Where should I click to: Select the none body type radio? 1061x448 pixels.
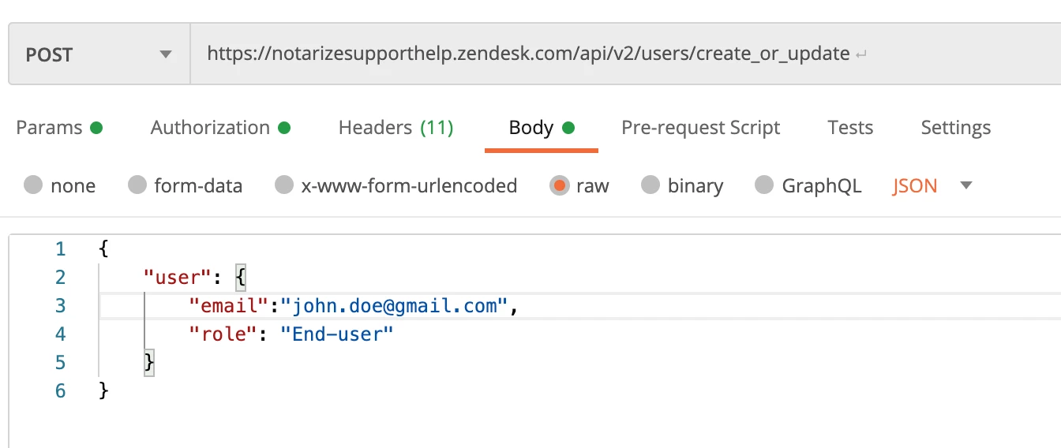pyautogui.click(x=33, y=185)
